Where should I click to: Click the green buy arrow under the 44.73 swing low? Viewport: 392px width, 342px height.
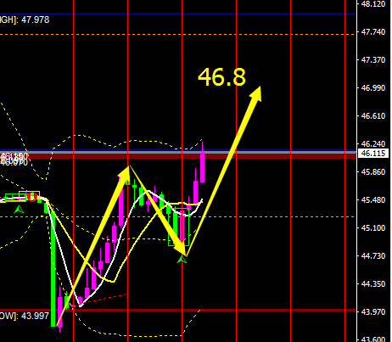tap(182, 259)
